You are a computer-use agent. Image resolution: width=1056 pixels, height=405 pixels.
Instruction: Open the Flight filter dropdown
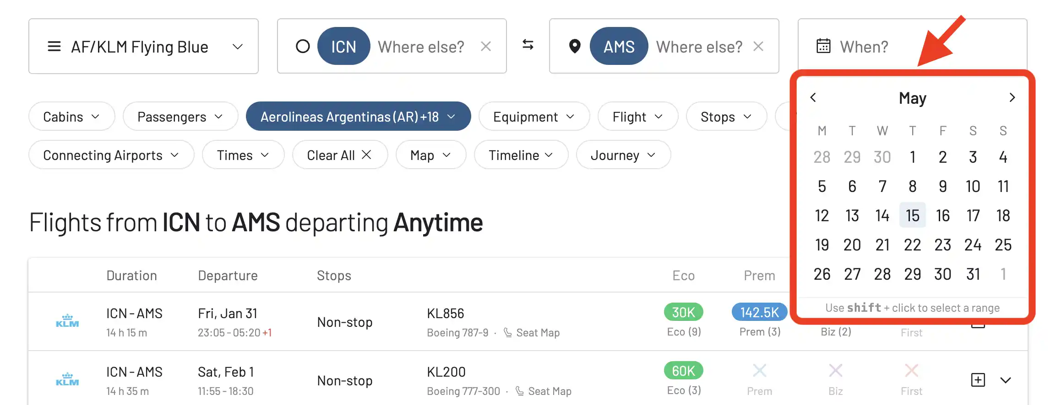(638, 117)
